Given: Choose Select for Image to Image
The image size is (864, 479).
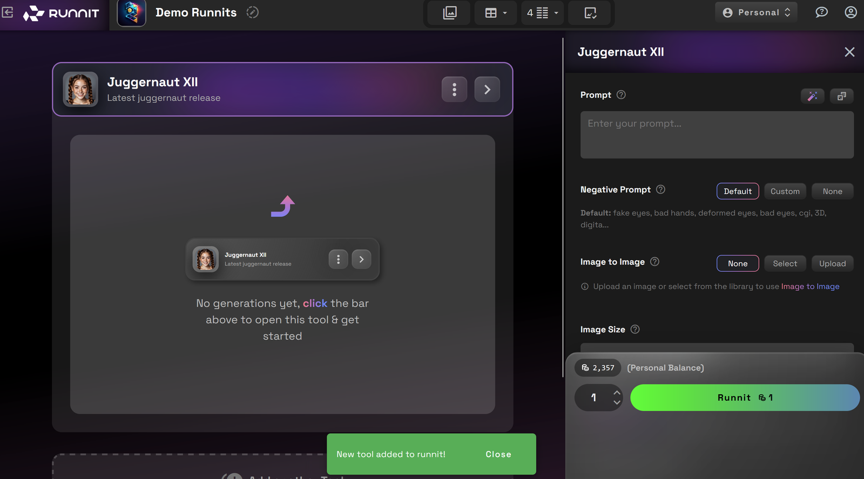Looking at the screenshot, I should tap(785, 264).
